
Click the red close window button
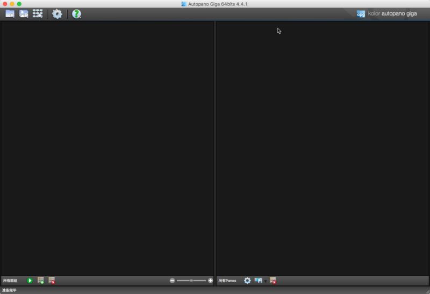(5, 4)
